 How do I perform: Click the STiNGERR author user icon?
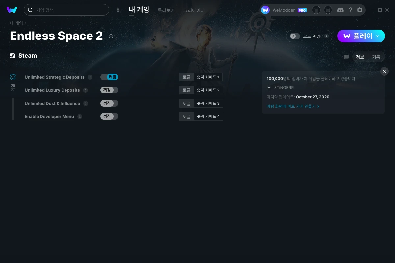pyautogui.click(x=269, y=88)
